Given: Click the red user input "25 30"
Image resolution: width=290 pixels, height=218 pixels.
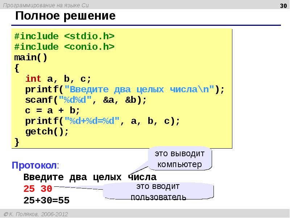Looking at the screenshot, I should 38,189.
